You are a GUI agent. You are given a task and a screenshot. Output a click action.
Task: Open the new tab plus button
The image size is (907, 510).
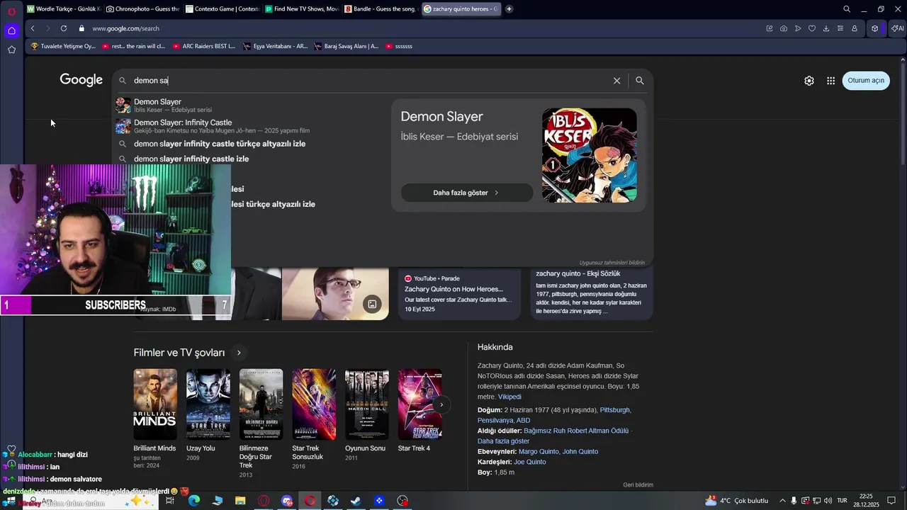(x=509, y=9)
